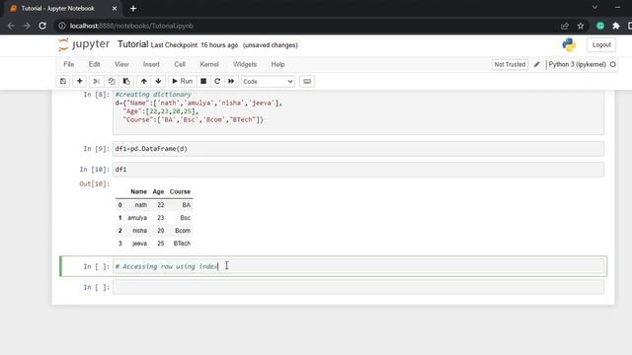Paste cells below icon

click(x=126, y=81)
